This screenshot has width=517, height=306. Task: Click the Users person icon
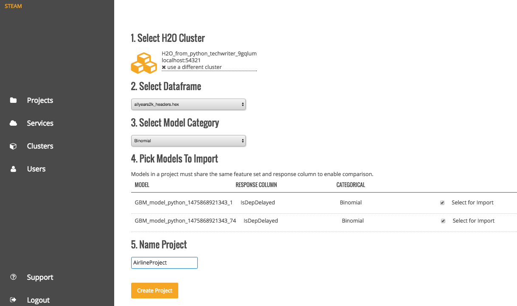click(13, 169)
